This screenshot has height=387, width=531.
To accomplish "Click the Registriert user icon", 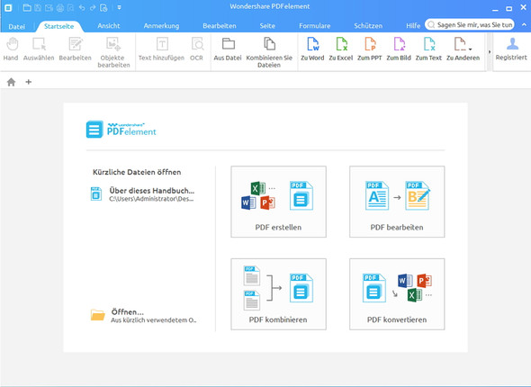I will [511, 49].
